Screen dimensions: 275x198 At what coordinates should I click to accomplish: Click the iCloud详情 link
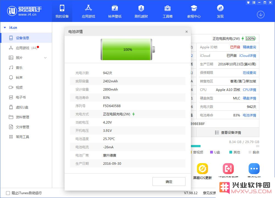[248, 55]
